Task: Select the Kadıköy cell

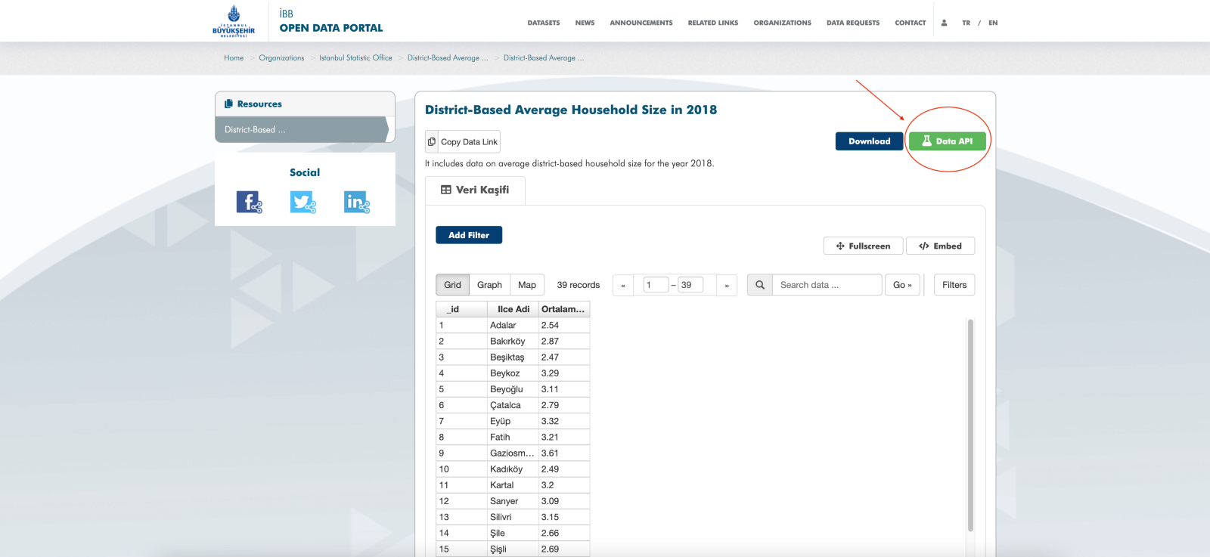Action: pyautogui.click(x=513, y=469)
